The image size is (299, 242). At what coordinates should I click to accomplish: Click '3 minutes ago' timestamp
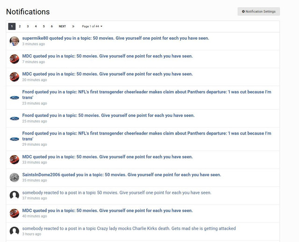pyautogui.click(x=34, y=44)
